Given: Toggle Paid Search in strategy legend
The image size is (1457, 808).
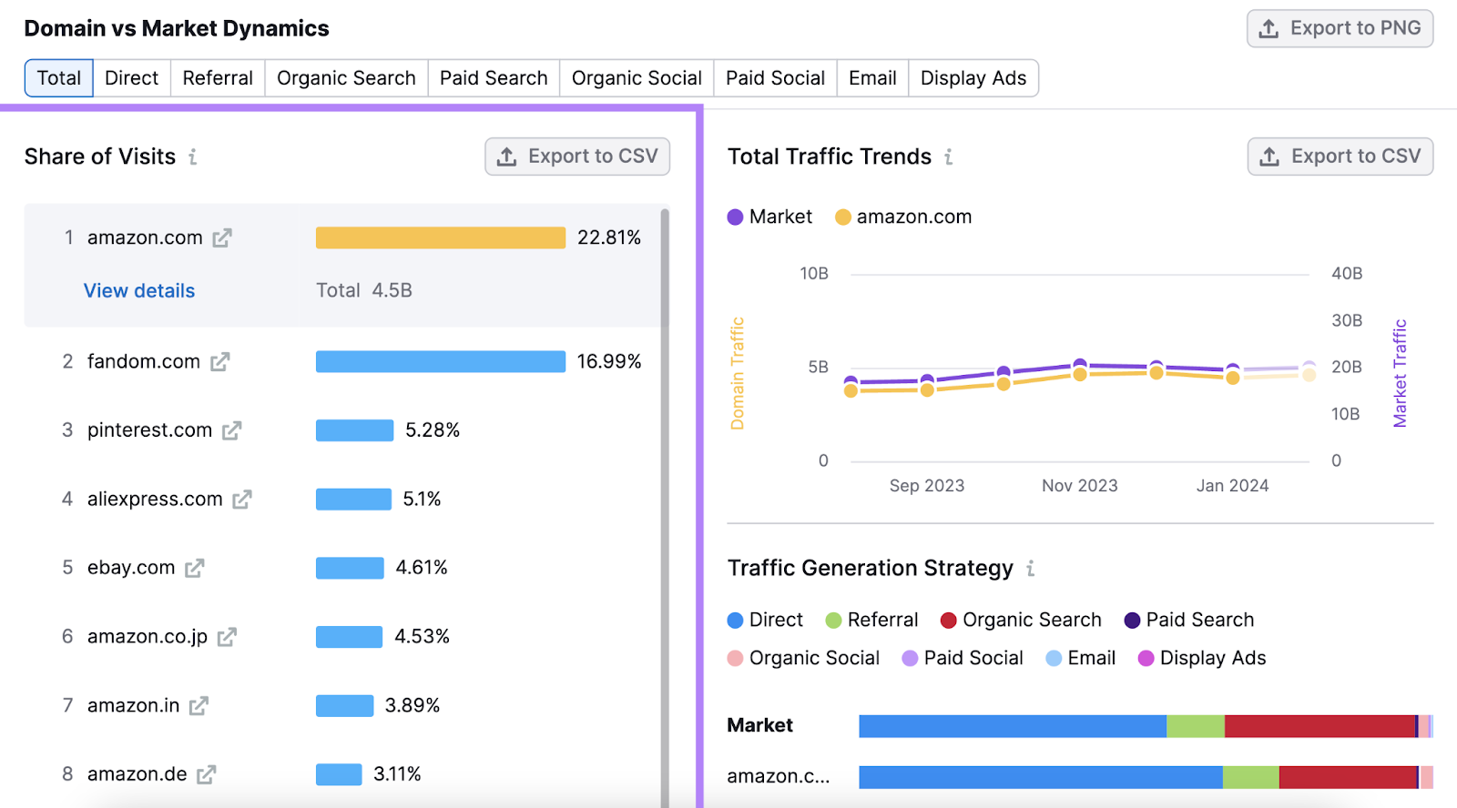Looking at the screenshot, I should [x=1189, y=620].
